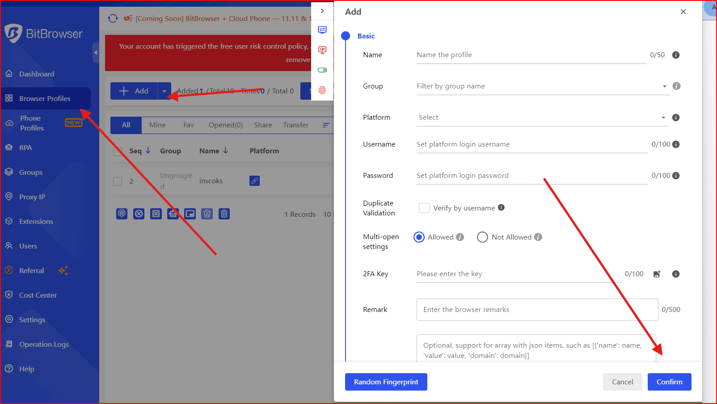Click the info icon next to Allowed option
The width and height of the screenshot is (717, 404).
[460, 237]
